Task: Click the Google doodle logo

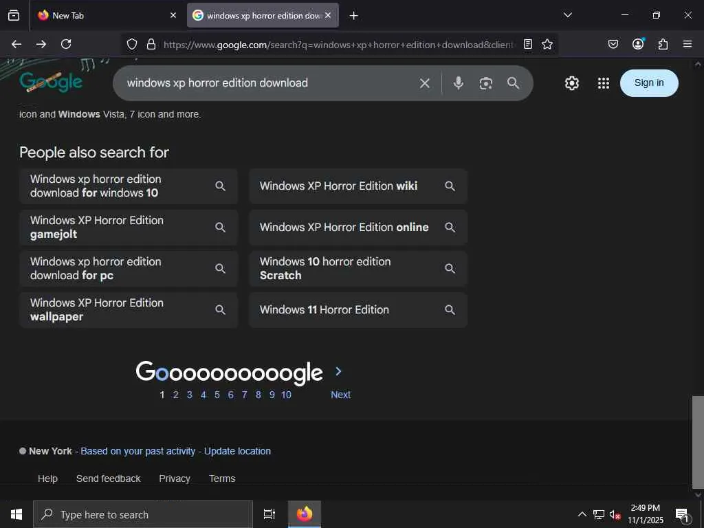Action: [51, 82]
